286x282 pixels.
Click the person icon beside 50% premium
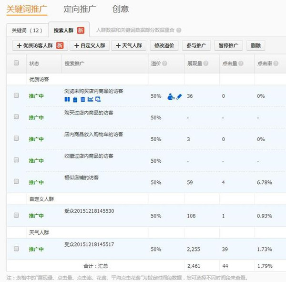[171, 96]
